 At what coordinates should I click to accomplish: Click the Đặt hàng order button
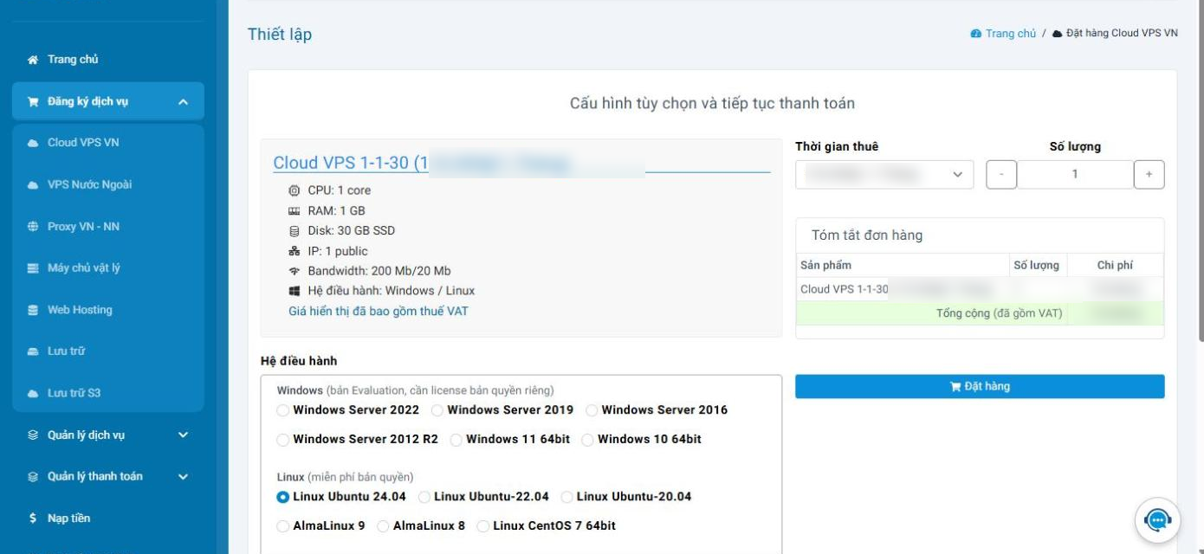click(980, 387)
